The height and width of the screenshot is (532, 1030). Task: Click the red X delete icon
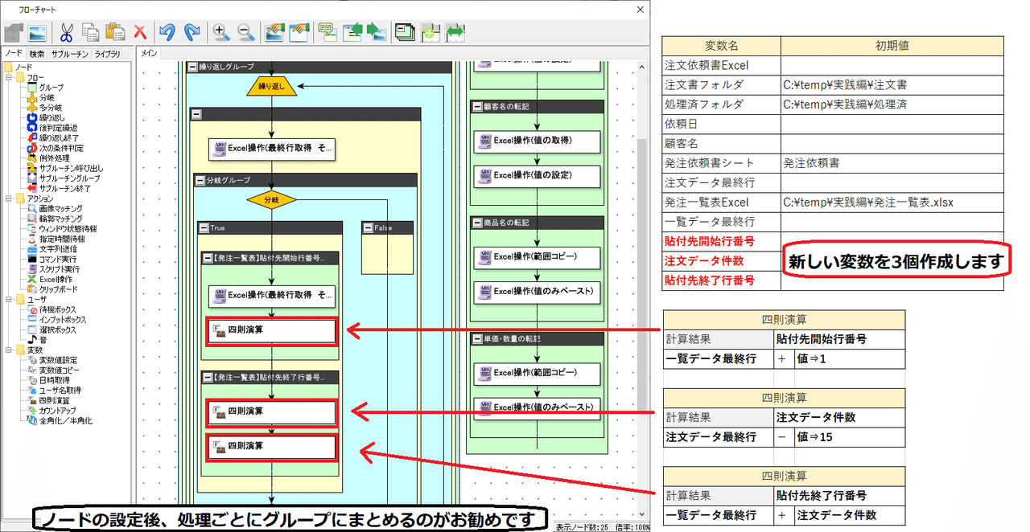140,32
